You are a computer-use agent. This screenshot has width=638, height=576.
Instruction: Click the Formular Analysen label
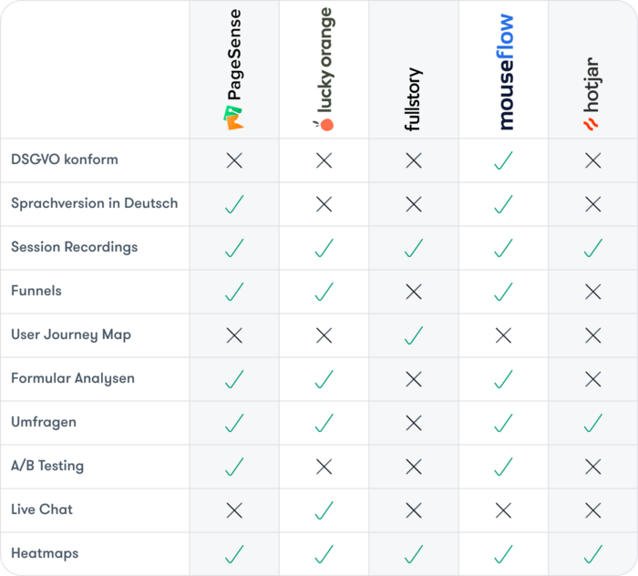tap(73, 378)
